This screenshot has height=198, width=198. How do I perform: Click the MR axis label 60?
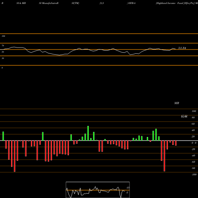[x=193, y=124]
